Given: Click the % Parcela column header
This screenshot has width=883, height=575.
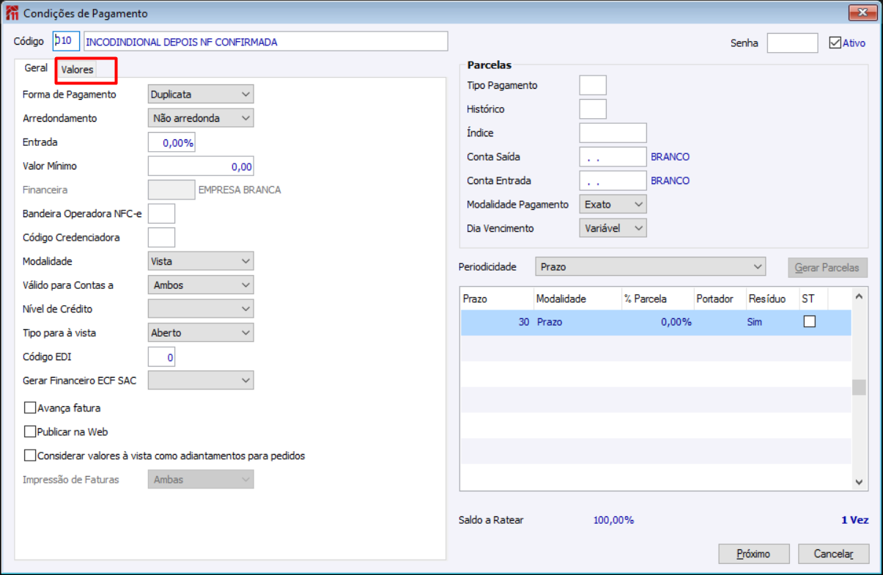Looking at the screenshot, I should tap(658, 299).
